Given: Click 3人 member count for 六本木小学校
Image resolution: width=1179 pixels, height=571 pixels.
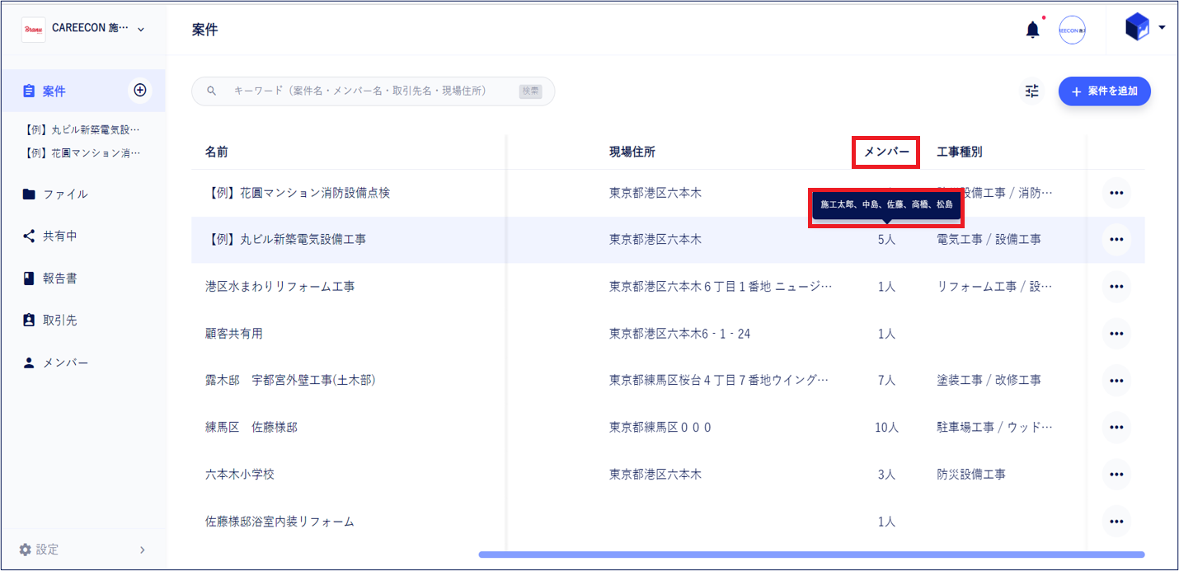Looking at the screenshot, I should coord(886,475).
